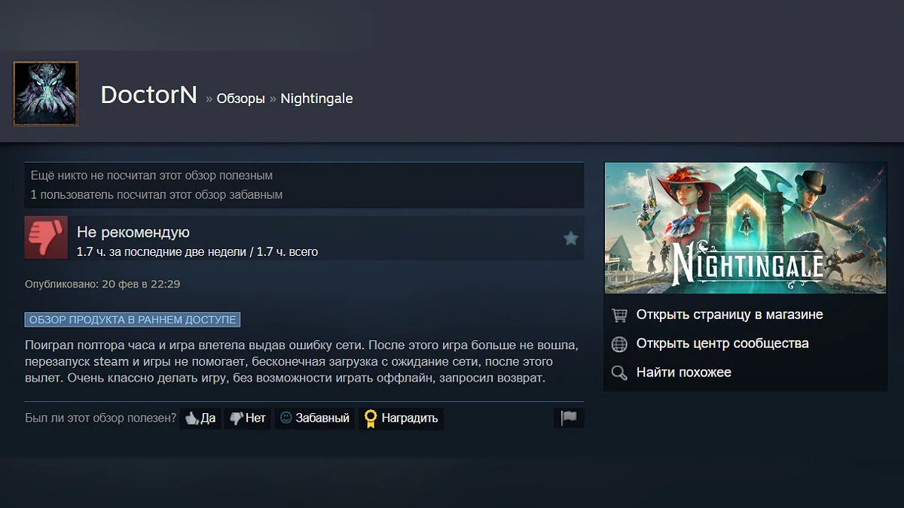Vote Да on the review
Screen dimensions: 904x508
click(200, 418)
